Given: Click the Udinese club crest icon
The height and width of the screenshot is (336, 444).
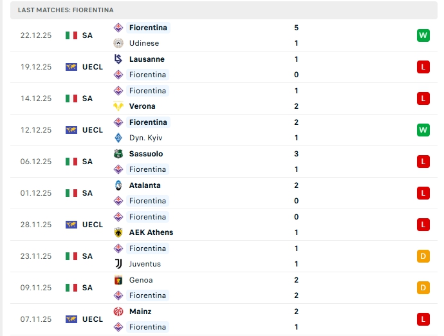Looking at the screenshot, I should click(x=118, y=43).
